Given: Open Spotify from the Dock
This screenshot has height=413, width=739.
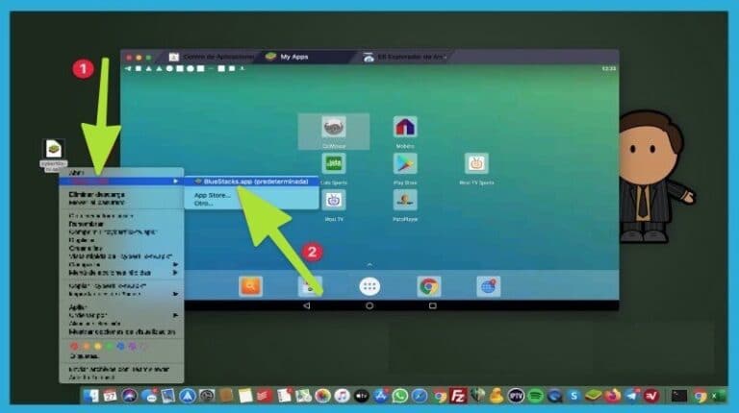Looking at the screenshot, I should pos(535,396).
